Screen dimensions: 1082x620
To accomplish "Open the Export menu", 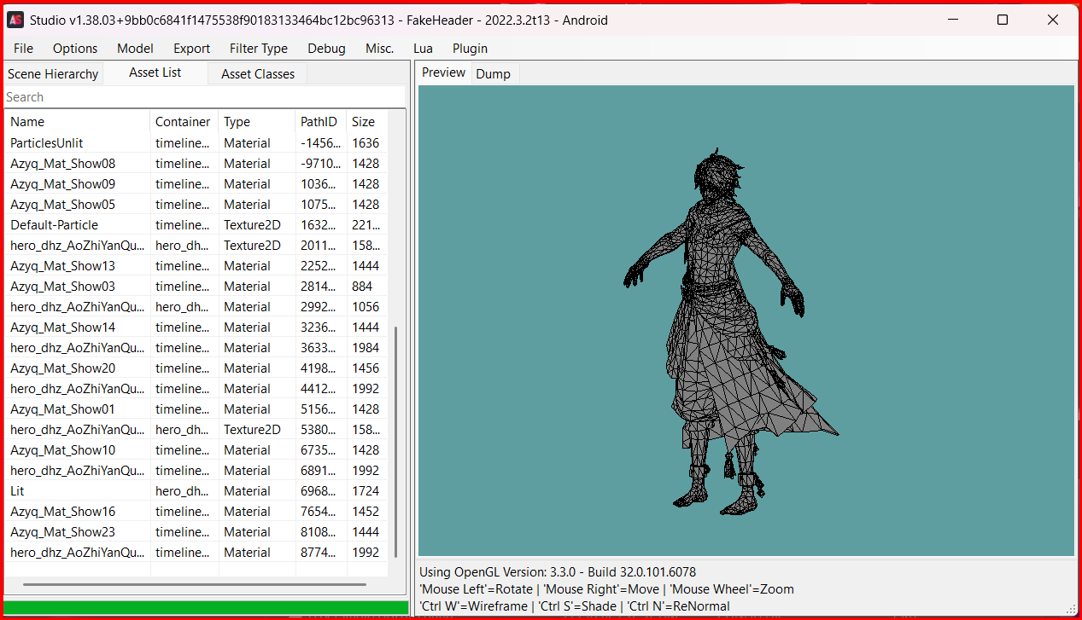I will [x=191, y=49].
